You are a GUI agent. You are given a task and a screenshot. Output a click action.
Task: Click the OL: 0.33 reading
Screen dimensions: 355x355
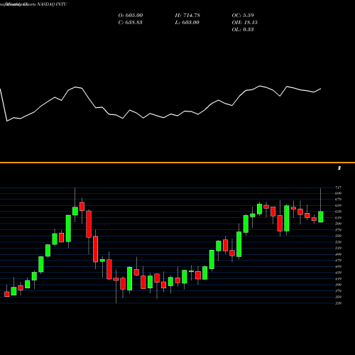[x=243, y=30]
